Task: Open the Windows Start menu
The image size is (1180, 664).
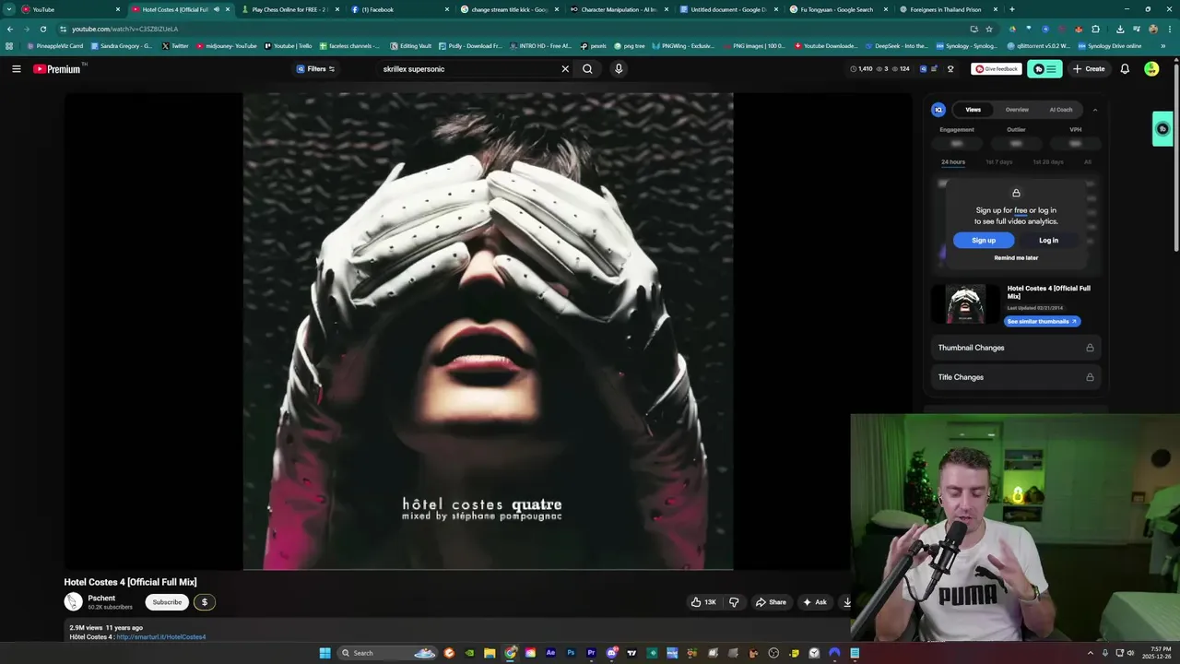Action: pyautogui.click(x=324, y=653)
